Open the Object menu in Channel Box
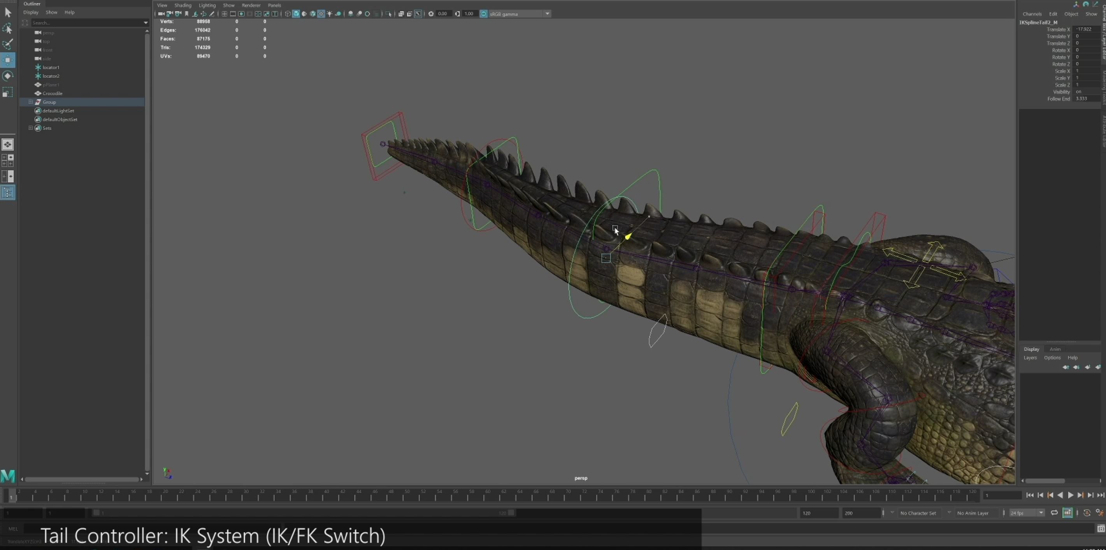 point(1071,14)
